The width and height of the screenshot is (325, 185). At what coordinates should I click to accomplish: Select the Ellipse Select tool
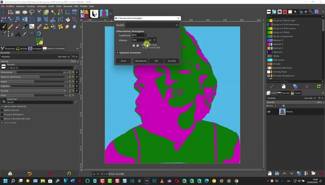pos(25,12)
